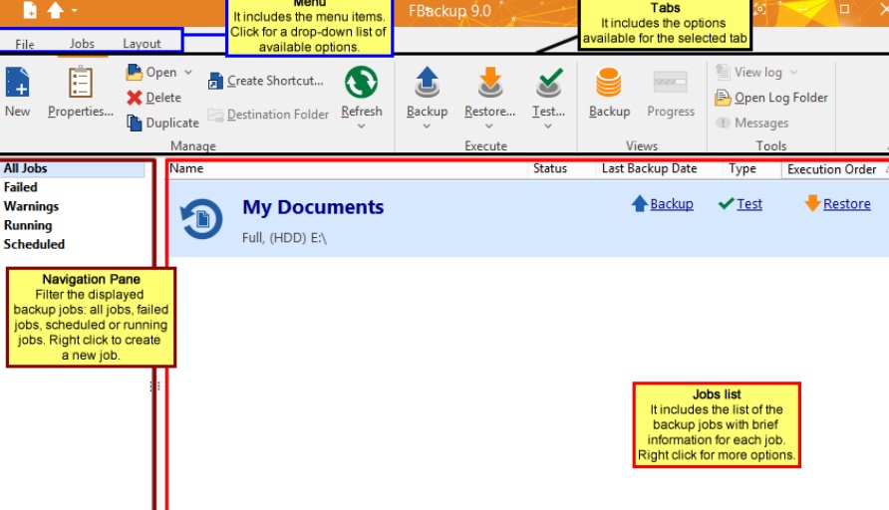This screenshot has width=889, height=510.
Task: Sort by the Name column header
Action: tap(348, 169)
